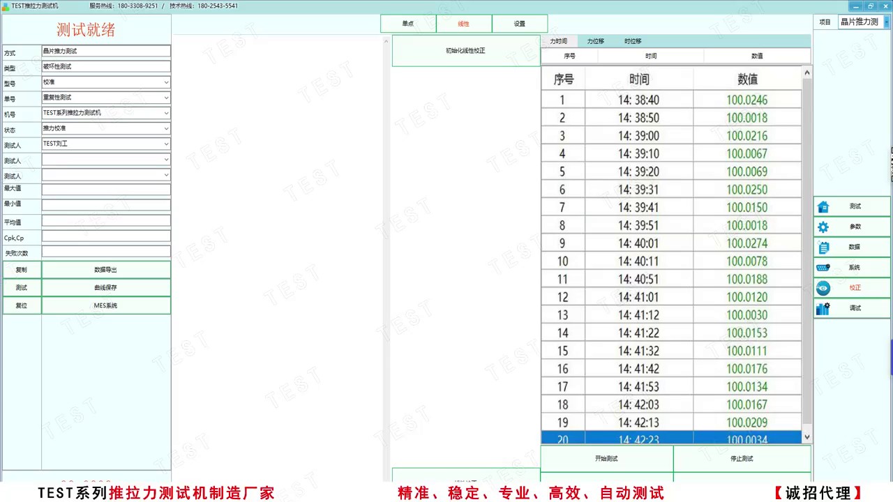
Task: Switch to the 单点 tab
Action: [x=408, y=24]
